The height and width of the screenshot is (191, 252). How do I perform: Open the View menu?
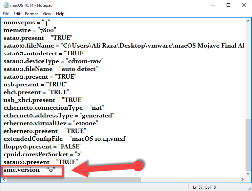pos(47,14)
